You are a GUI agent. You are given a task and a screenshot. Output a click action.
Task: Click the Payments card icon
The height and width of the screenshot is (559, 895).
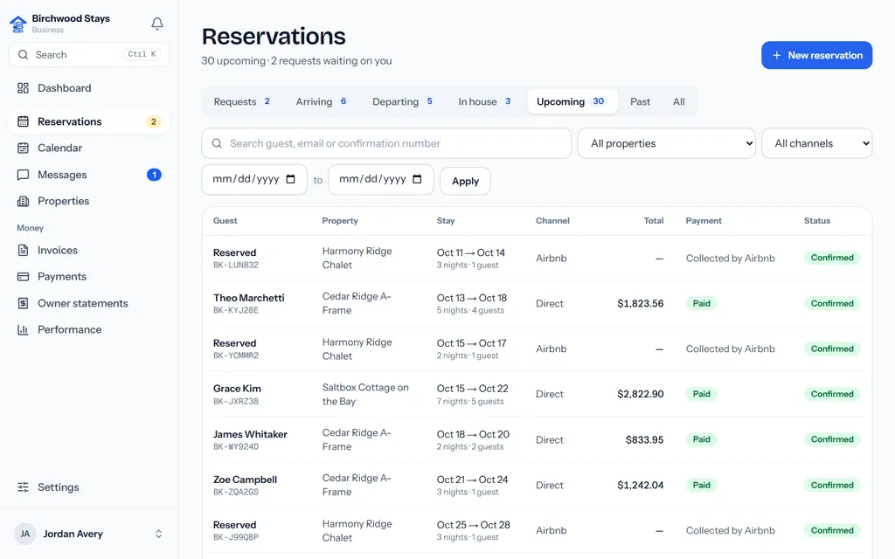[x=23, y=277]
